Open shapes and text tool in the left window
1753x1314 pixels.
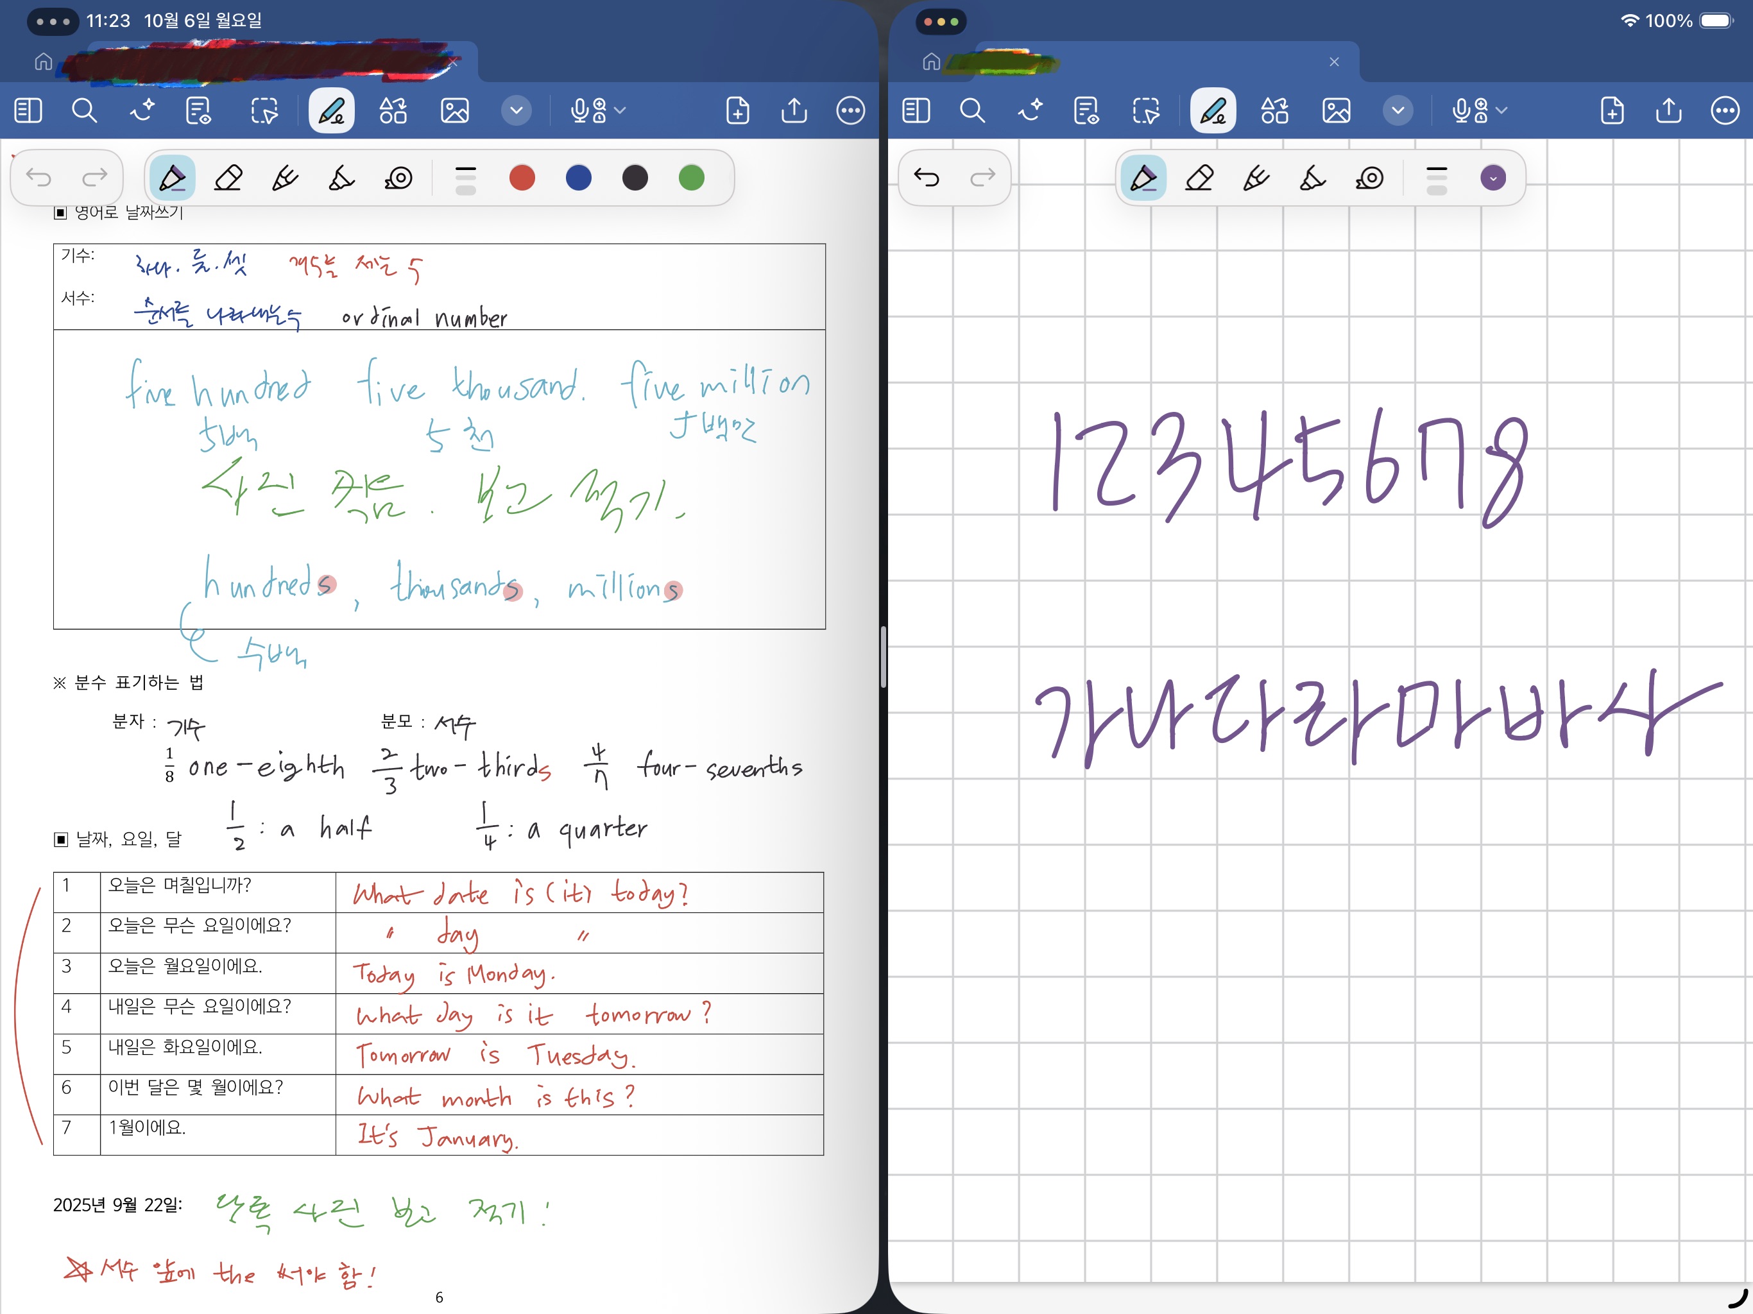[393, 110]
